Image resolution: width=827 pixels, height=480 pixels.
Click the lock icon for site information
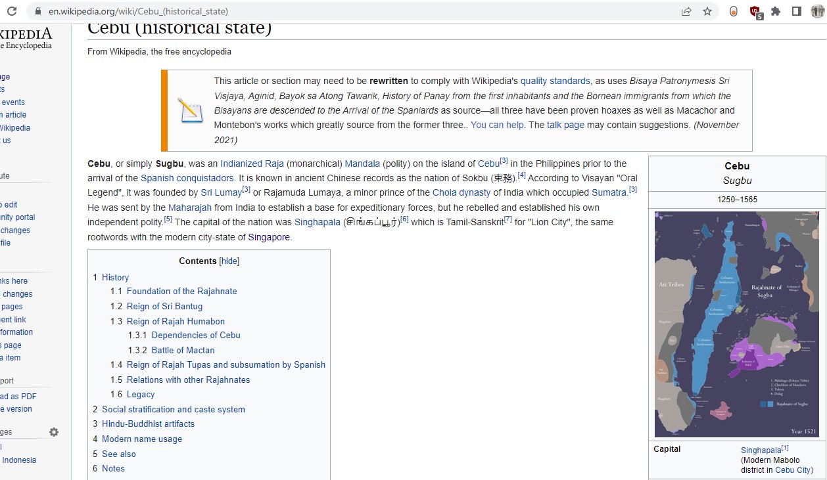click(37, 11)
